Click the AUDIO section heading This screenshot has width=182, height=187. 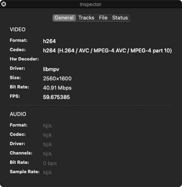18,114
